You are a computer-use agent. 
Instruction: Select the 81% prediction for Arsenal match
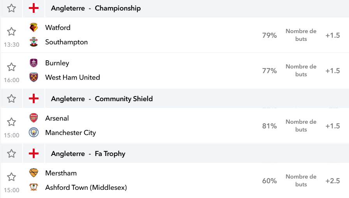[269, 126]
